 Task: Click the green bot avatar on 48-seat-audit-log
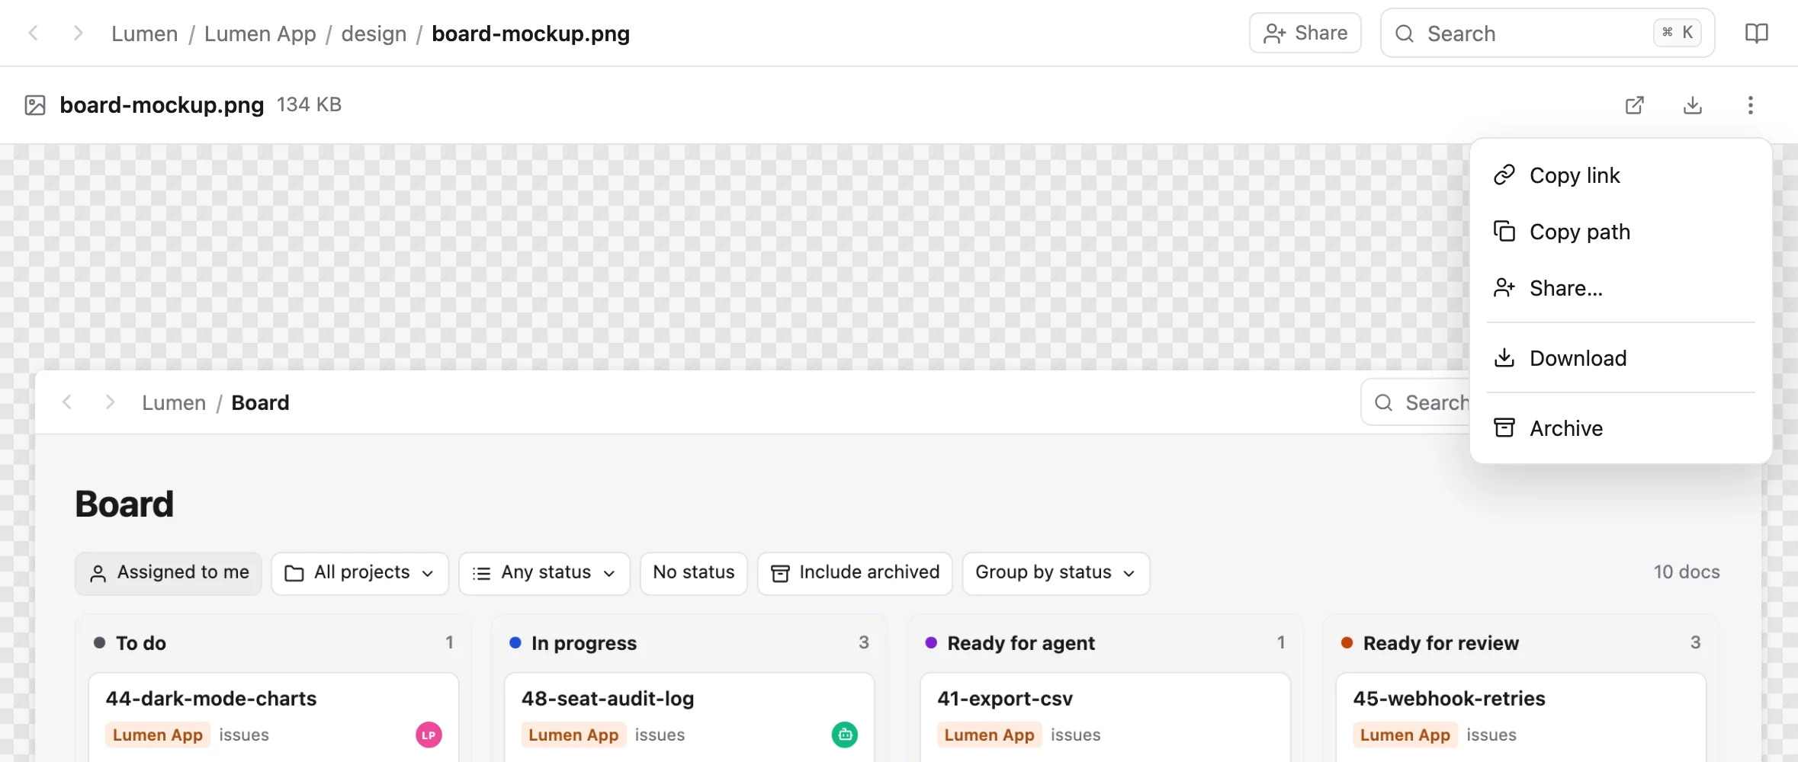844,735
